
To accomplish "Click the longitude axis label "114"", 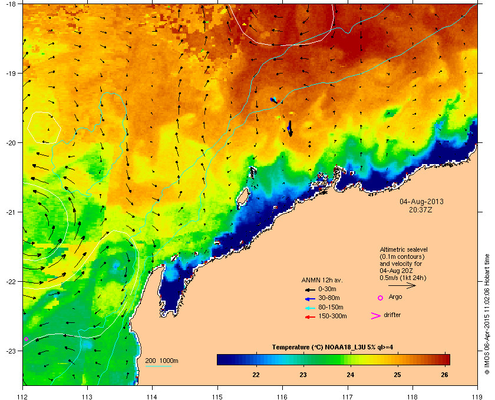I will [x=152, y=396].
